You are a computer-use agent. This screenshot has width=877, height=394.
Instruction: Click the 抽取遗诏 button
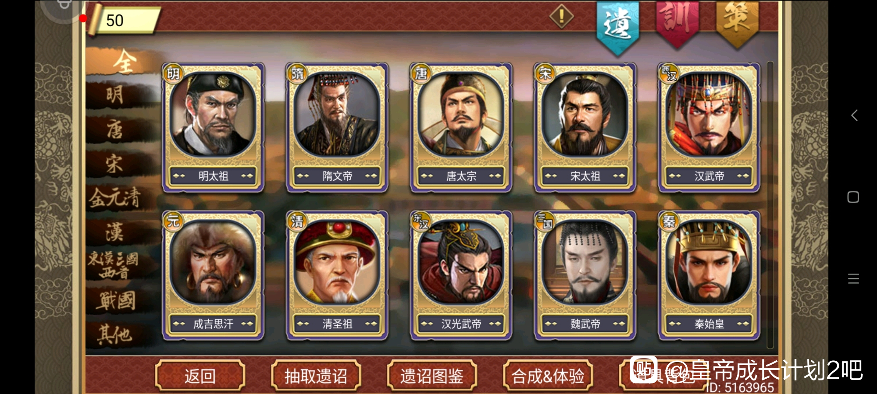pyautogui.click(x=316, y=376)
